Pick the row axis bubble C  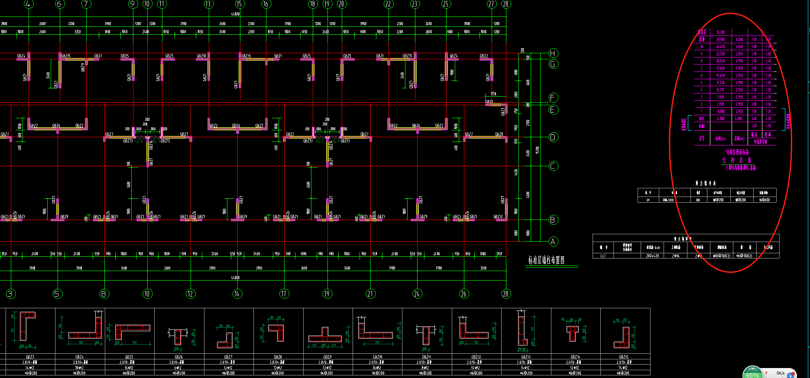click(x=553, y=166)
